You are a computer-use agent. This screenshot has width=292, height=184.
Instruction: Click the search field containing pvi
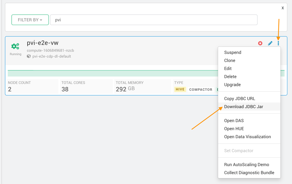tap(154, 20)
